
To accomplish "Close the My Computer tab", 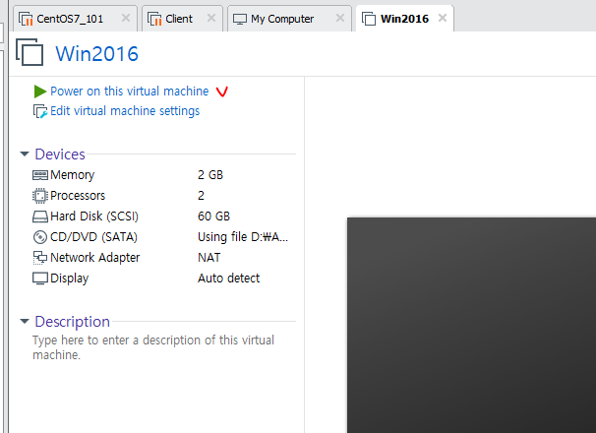I will point(340,18).
